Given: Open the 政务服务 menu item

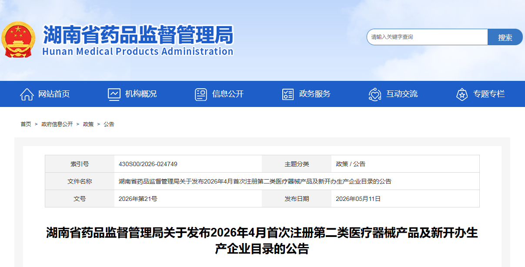Looking at the screenshot, I should 315,94.
